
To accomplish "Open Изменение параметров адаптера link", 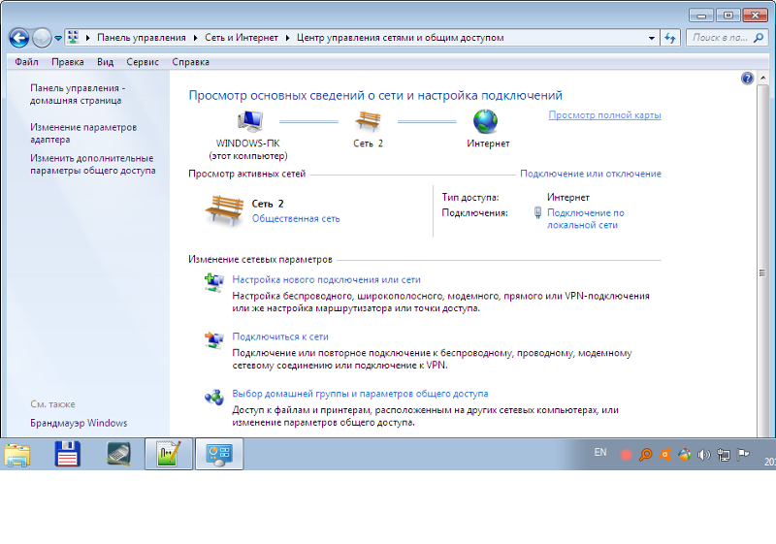I will 83,133.
